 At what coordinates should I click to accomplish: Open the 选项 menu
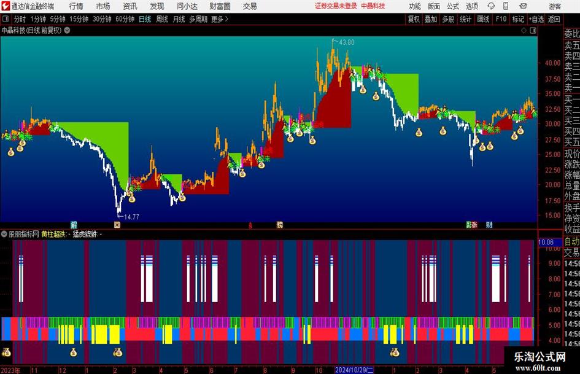tap(471, 6)
